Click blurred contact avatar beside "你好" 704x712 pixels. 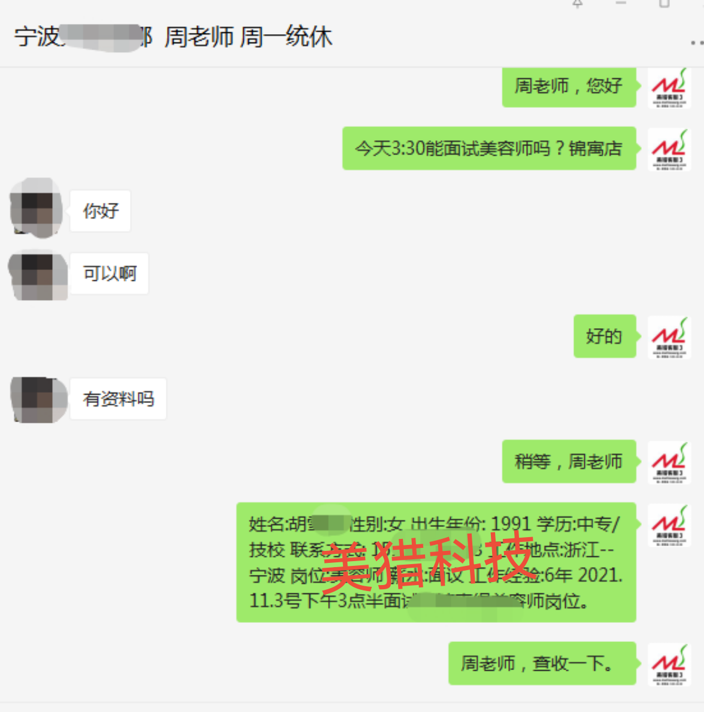tap(37, 208)
